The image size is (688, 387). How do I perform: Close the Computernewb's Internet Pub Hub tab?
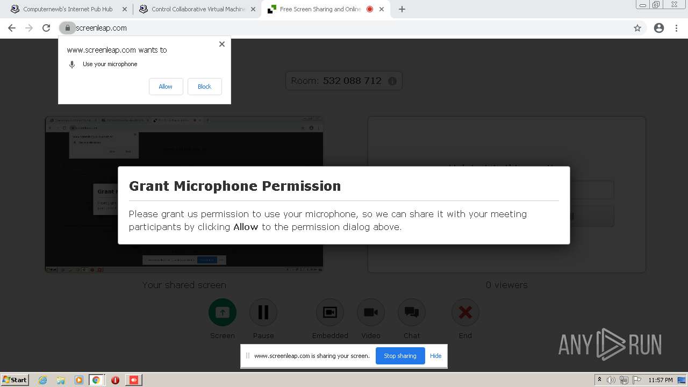(x=124, y=9)
